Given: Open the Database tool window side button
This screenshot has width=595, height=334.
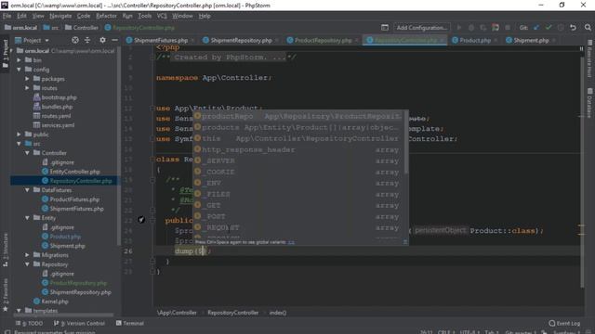Looking at the screenshot, I should point(589,102).
